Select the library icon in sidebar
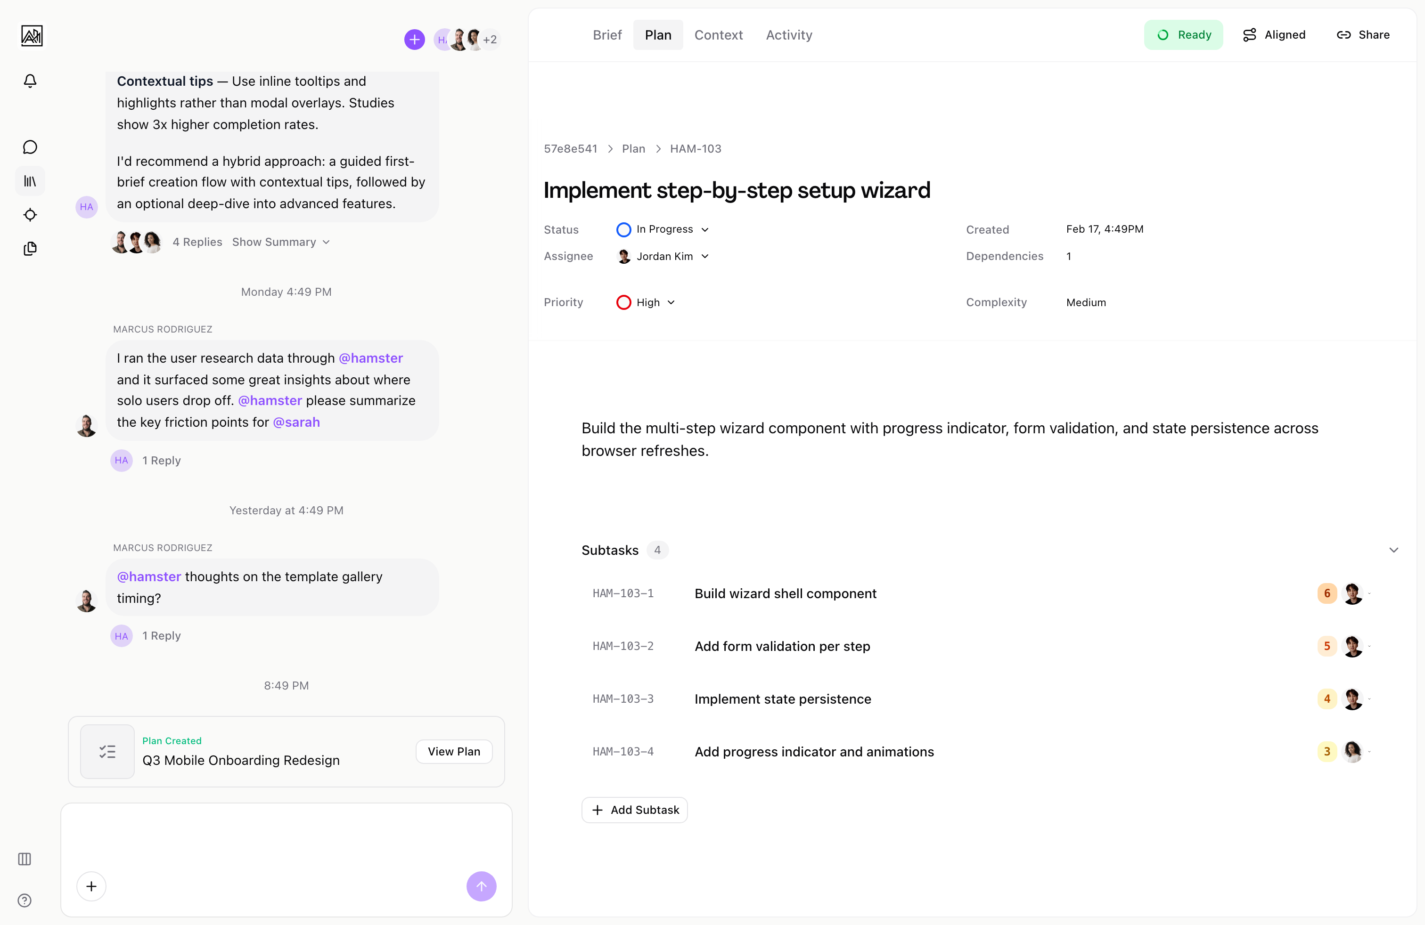Screen dimensions: 1425x925 point(30,181)
